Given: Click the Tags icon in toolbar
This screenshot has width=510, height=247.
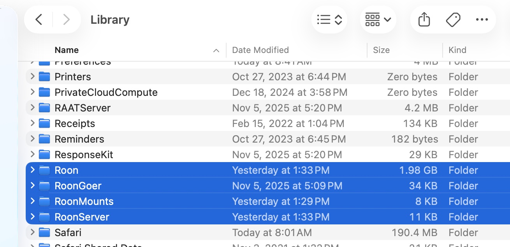Looking at the screenshot, I should click(453, 19).
